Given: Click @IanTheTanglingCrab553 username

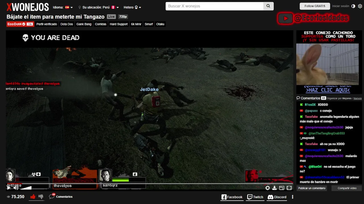Looking at the screenshot, I should pyautogui.click(x=326, y=133).
